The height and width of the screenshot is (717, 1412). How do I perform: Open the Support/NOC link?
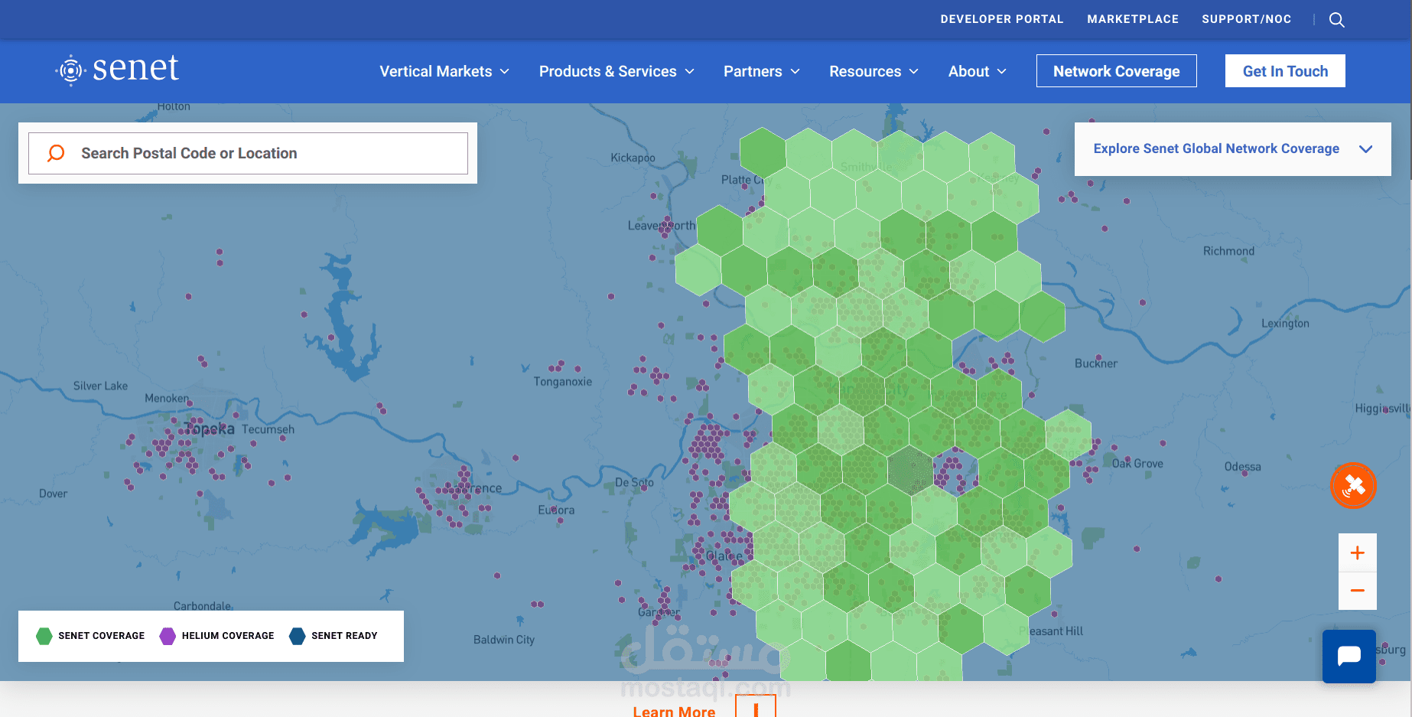click(1247, 19)
